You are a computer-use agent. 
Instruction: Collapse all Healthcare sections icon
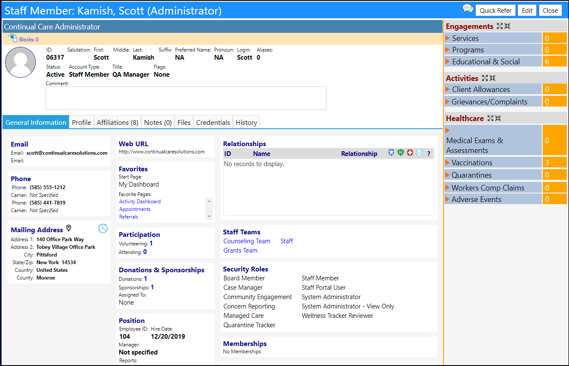click(498, 118)
